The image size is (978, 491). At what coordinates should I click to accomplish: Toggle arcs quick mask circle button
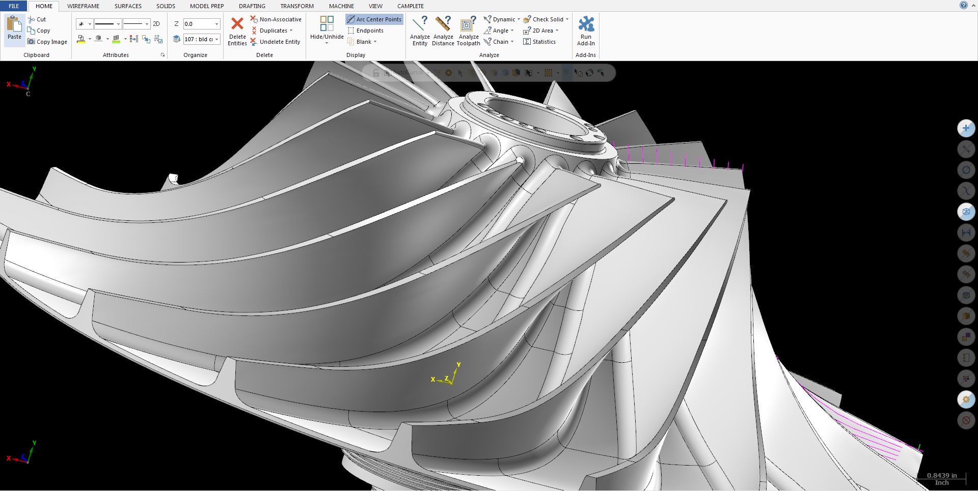(966, 170)
